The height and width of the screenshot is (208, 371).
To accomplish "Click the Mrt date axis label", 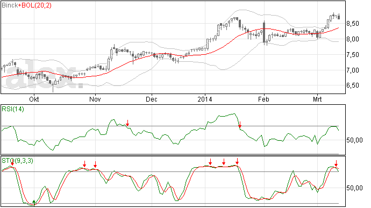I will (317, 99).
